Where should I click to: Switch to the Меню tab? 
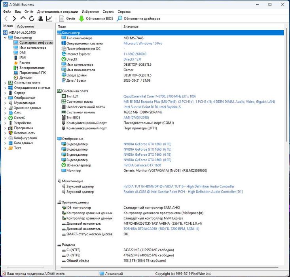(x=8, y=26)
